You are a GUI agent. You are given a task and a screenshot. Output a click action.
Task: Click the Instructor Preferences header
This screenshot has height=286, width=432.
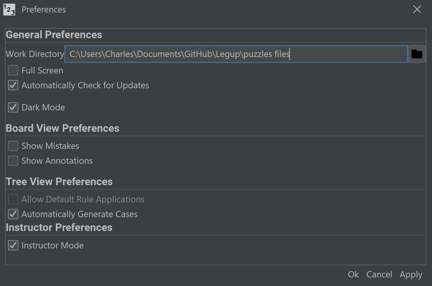[59, 227]
